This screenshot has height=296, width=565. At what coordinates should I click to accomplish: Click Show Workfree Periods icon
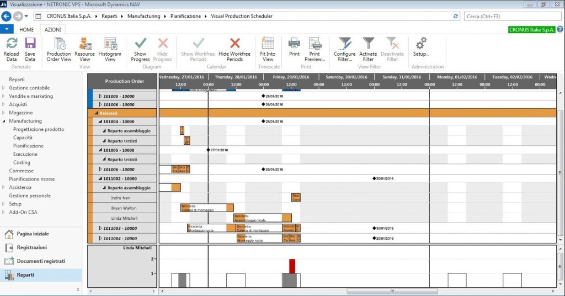click(198, 43)
